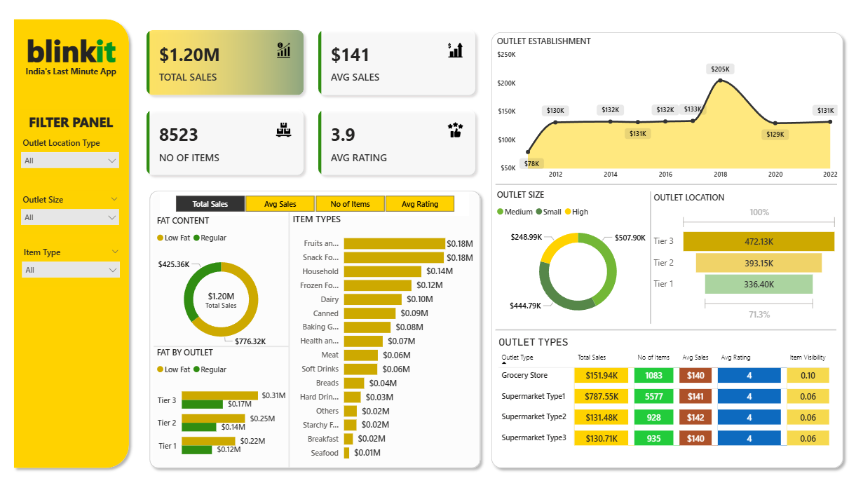Collapse chevron beside the Outlet Size label
Image resolution: width=856 pixels, height=483 pixels.
pos(114,199)
